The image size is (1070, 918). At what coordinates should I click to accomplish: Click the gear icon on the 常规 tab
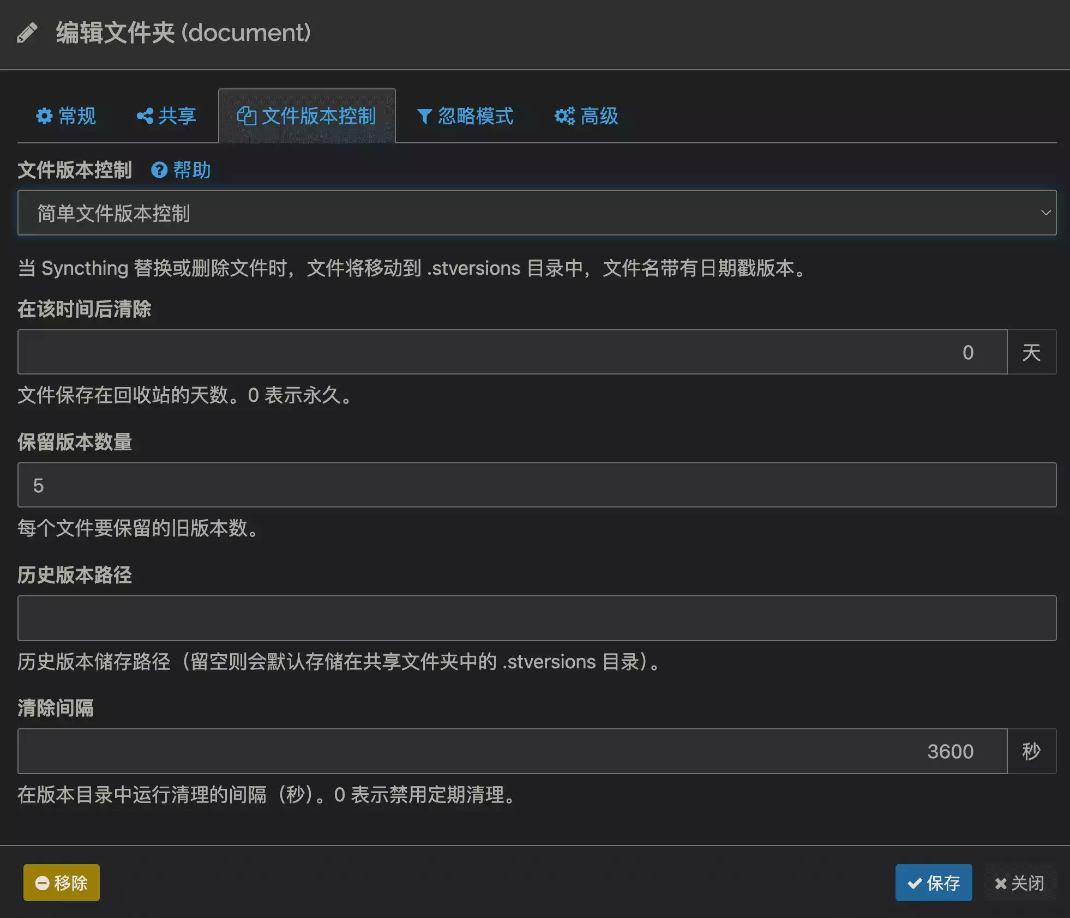44,116
